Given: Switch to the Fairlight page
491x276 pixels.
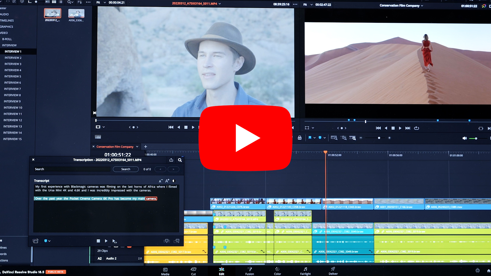Looking at the screenshot, I should tap(305, 271).
